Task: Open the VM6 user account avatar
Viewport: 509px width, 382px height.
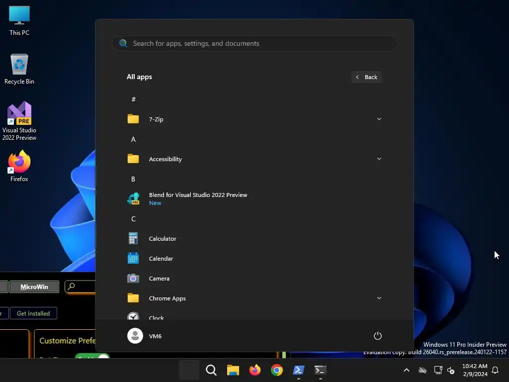Action: pos(135,336)
